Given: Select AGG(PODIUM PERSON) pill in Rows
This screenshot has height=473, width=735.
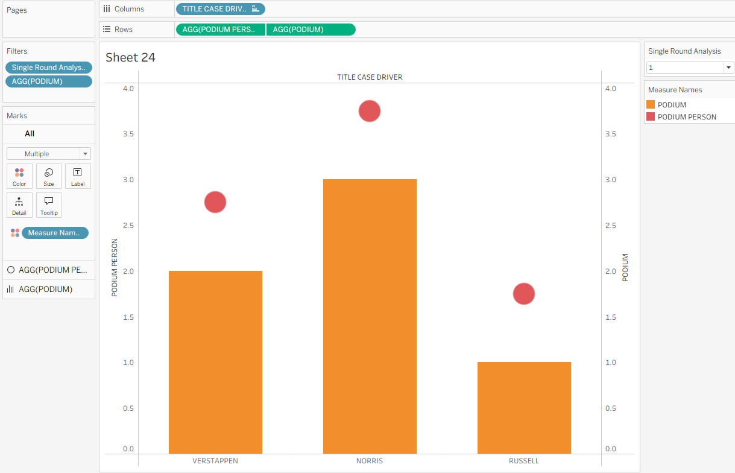Looking at the screenshot, I should (220, 30).
